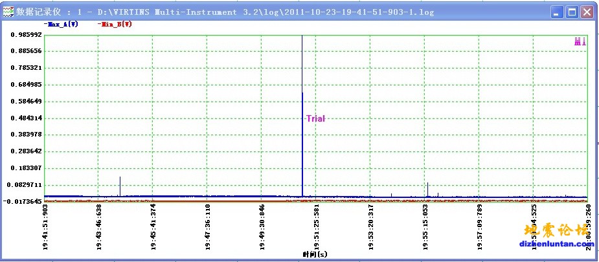The width and height of the screenshot is (599, 262).
Task: Click the dizhenluntan.com watermark link
Action: click(557, 244)
